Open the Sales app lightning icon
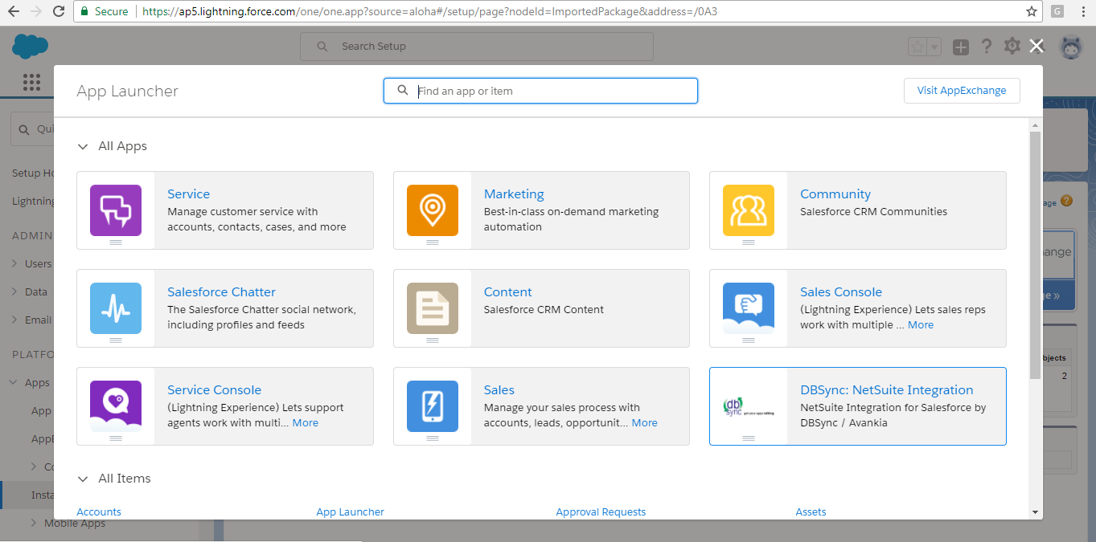1096x542 pixels. [432, 406]
